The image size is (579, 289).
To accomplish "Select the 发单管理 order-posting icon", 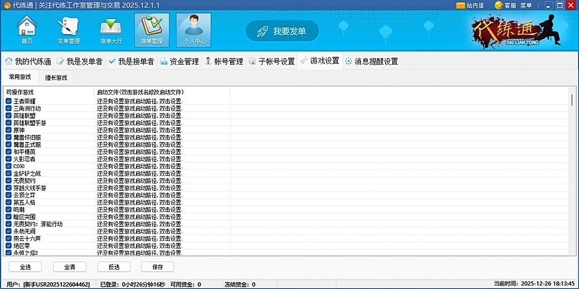I will pos(68,30).
